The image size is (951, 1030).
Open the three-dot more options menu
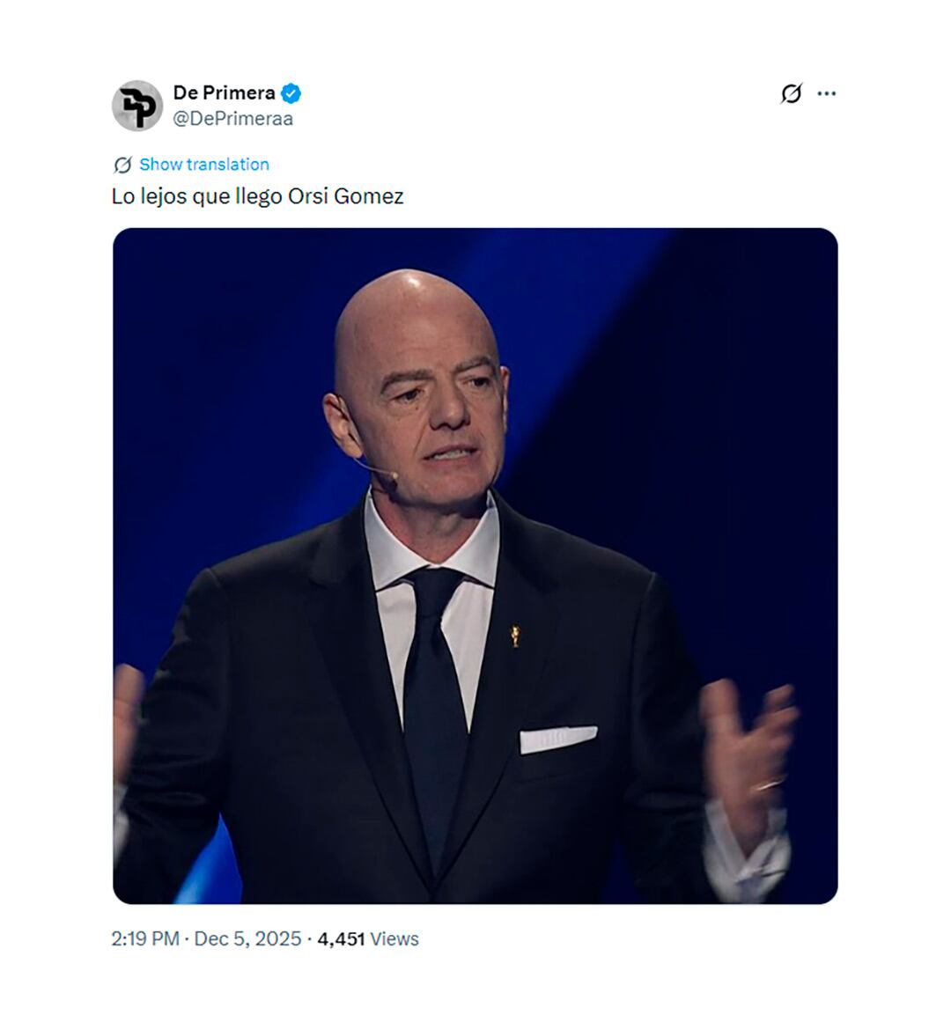pos(826,93)
